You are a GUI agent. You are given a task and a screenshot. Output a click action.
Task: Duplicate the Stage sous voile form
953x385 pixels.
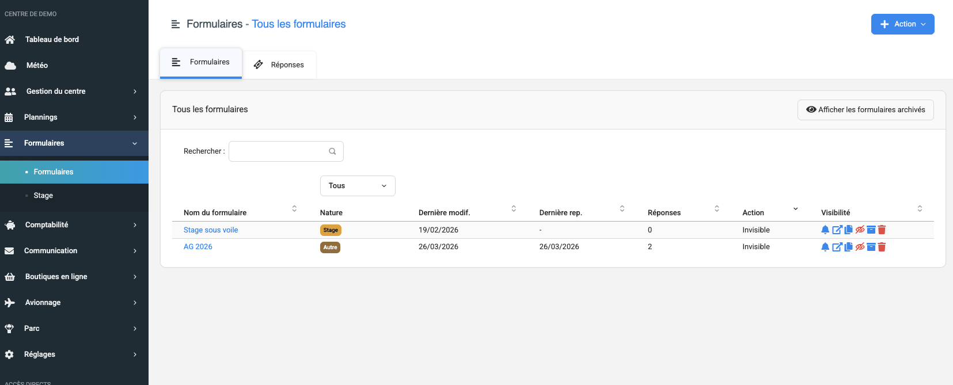click(848, 230)
